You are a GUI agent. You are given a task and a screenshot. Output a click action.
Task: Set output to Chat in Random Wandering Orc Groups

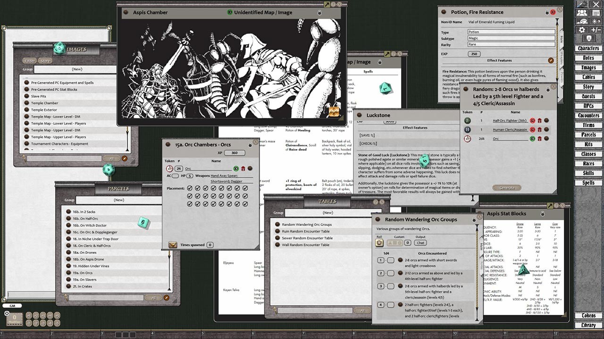pyautogui.click(x=420, y=243)
